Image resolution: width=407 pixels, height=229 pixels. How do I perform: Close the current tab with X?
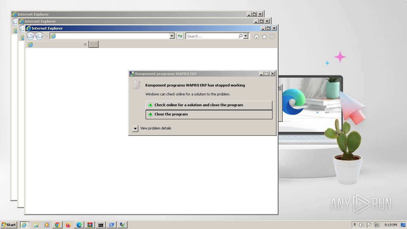point(85,45)
